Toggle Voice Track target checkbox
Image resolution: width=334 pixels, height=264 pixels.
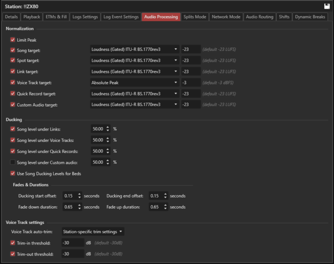point(13,82)
